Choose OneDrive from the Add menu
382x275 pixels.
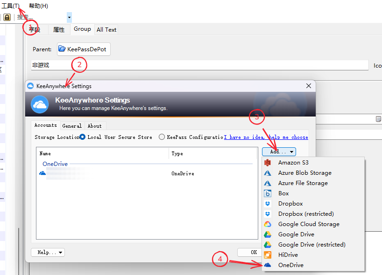(x=313, y=265)
